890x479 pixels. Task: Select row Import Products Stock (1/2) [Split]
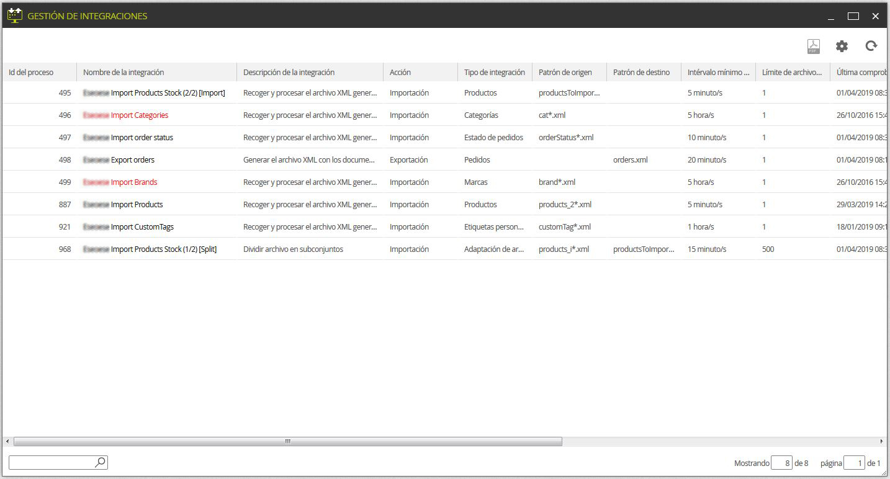point(444,249)
